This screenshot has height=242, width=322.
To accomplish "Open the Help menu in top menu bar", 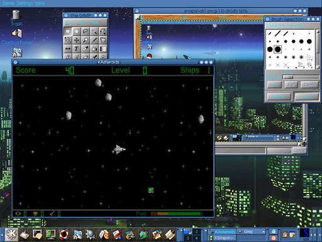I will tap(40, 3).
